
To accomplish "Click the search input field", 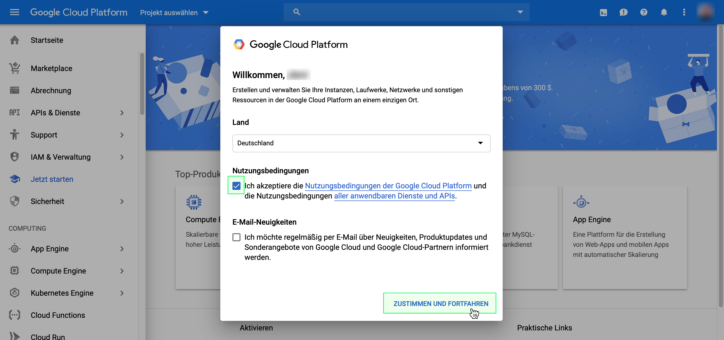I will tap(405, 12).
